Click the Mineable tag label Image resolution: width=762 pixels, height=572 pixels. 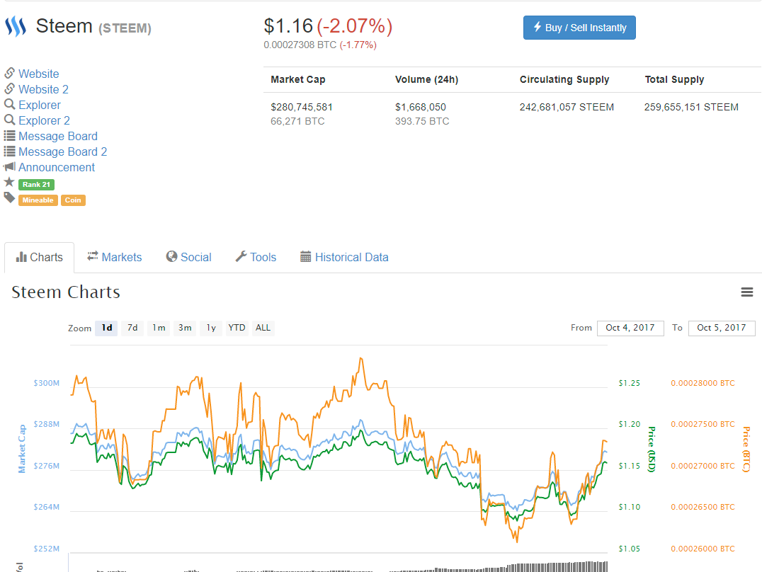click(38, 200)
